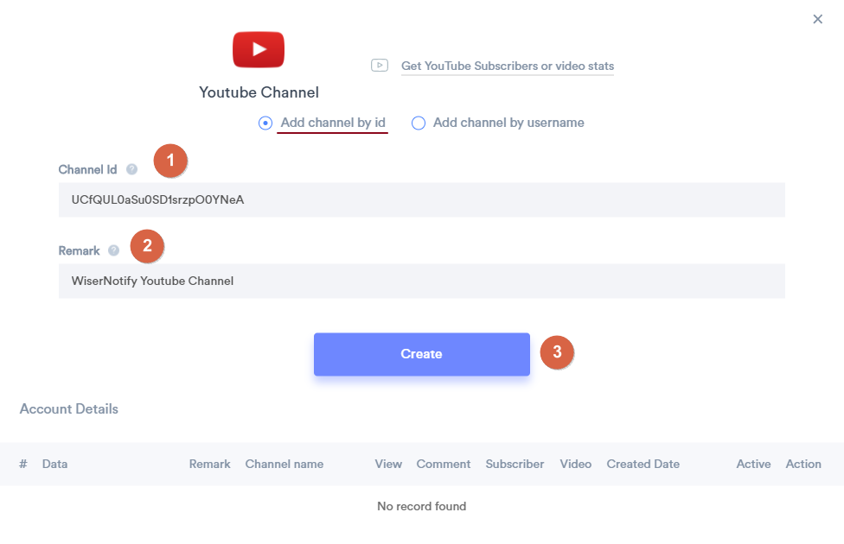
Task: Click the Video column header
Action: [575, 464]
